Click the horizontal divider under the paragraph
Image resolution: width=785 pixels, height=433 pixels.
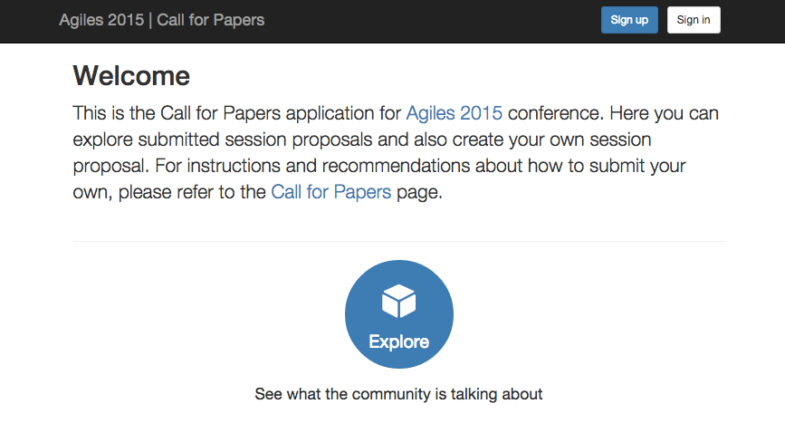[x=398, y=242]
